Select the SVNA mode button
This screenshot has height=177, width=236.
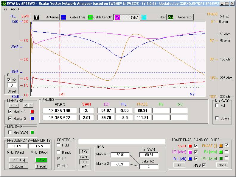point(127,17)
